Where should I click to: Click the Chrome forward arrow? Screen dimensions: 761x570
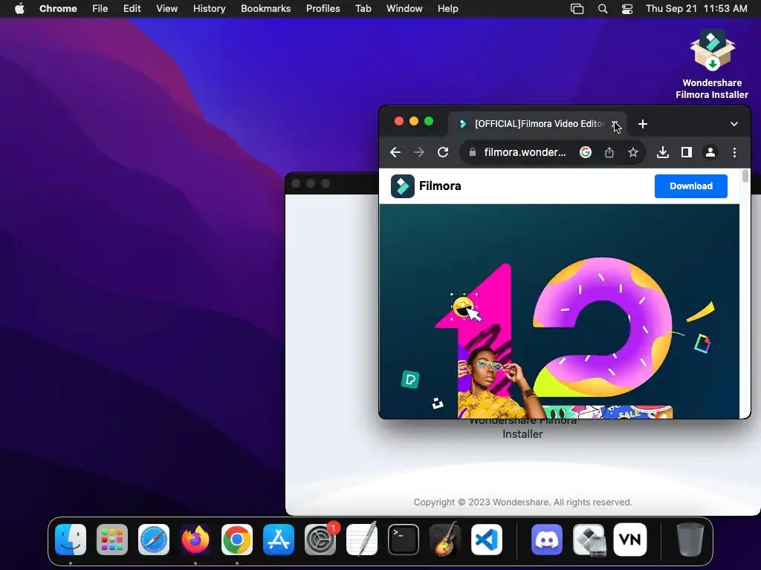pos(419,152)
